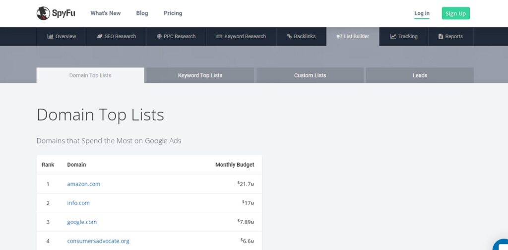Click the Keyword Research keyboard icon
The width and height of the screenshot is (508, 250).
(x=219, y=36)
